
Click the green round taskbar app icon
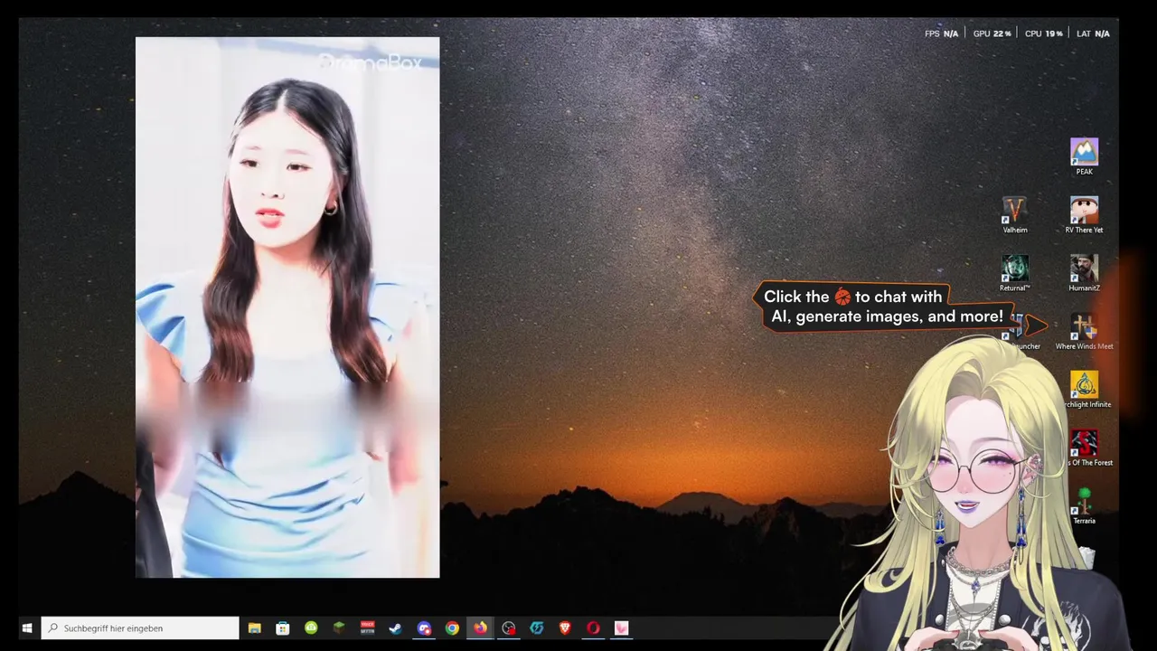pos(311,627)
